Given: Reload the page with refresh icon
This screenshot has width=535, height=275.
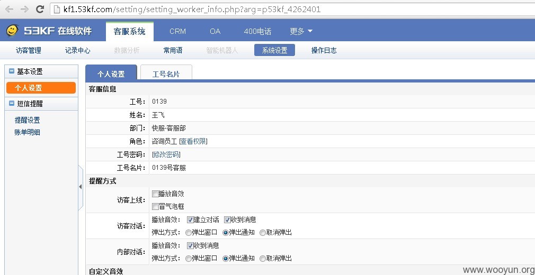Looking at the screenshot, I should point(40,9).
